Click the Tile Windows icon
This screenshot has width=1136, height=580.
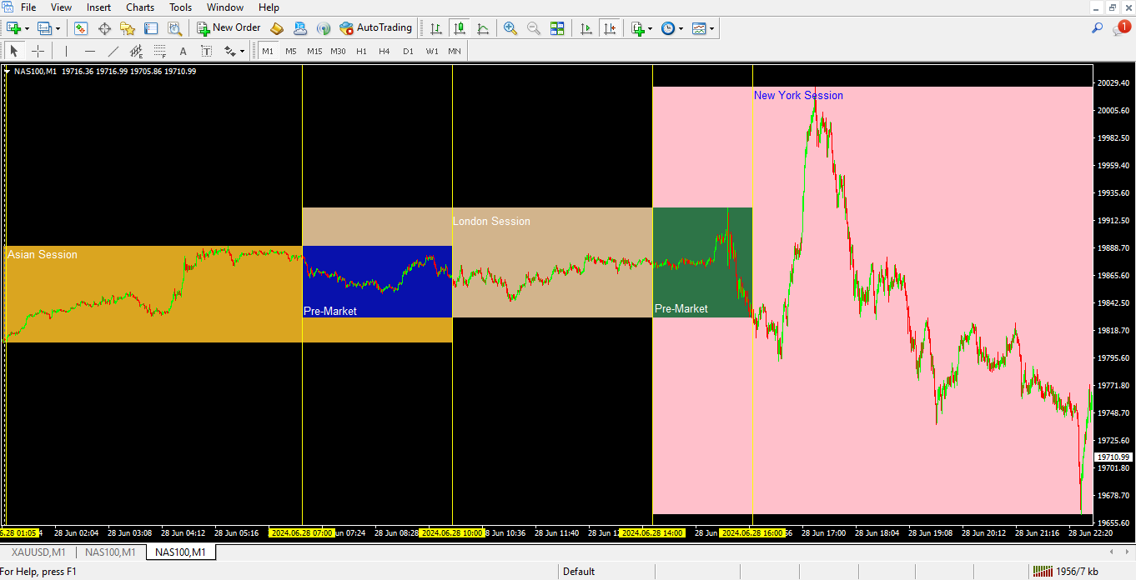click(x=557, y=28)
